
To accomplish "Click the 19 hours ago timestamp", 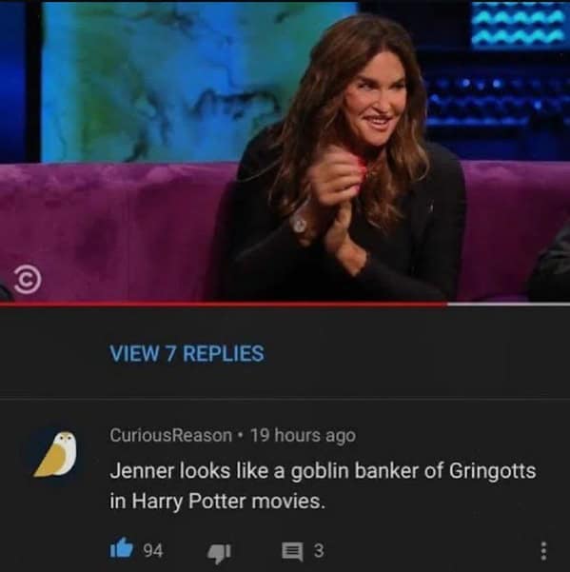I will (x=303, y=435).
